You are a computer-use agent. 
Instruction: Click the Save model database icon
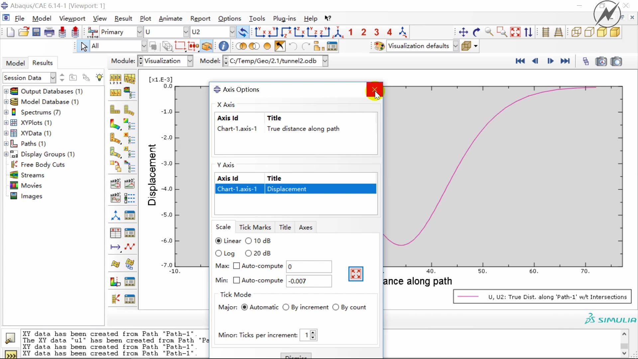(x=36, y=32)
